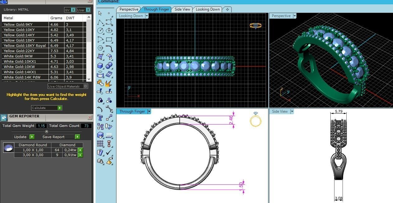Viewport: 393px width, 203px height.
Task: Click the Total Gem Count value
Action: click(86, 126)
